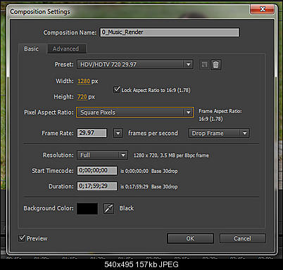The height and width of the screenshot is (270, 283).
Task: Click the Duration field 0;17;59;29
Action: pyautogui.click(x=97, y=186)
